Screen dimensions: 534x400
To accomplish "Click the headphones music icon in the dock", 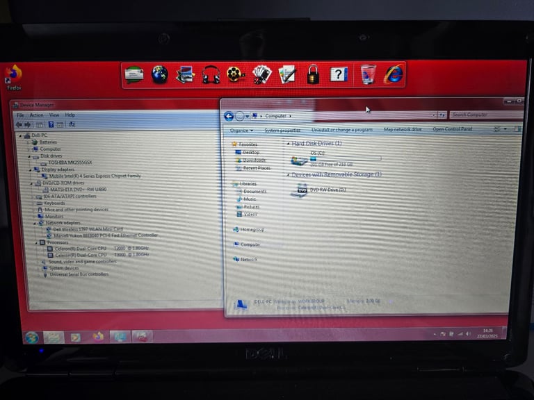I will pyautogui.click(x=211, y=74).
